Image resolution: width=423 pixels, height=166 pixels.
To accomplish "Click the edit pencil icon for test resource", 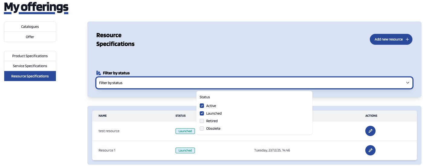I will click(x=370, y=131).
